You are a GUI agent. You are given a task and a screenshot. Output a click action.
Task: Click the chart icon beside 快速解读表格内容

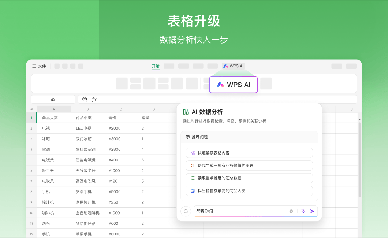click(x=192, y=153)
